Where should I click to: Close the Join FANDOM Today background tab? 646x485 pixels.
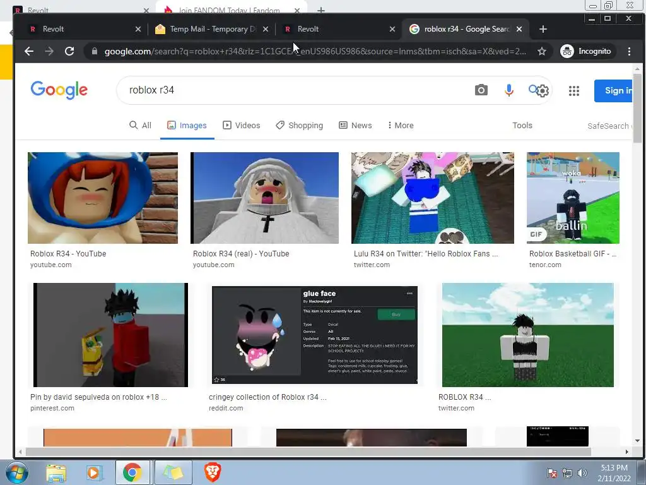[297, 10]
